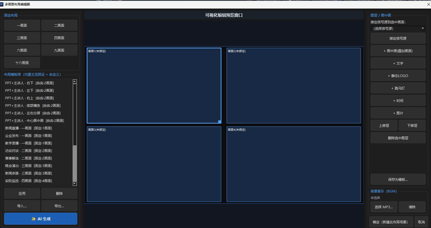The image size is (431, 228).
Task: Move the selected layer up with 上移层
Action: [384, 125]
